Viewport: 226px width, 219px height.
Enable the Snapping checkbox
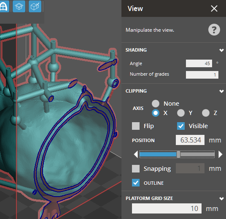(136, 169)
